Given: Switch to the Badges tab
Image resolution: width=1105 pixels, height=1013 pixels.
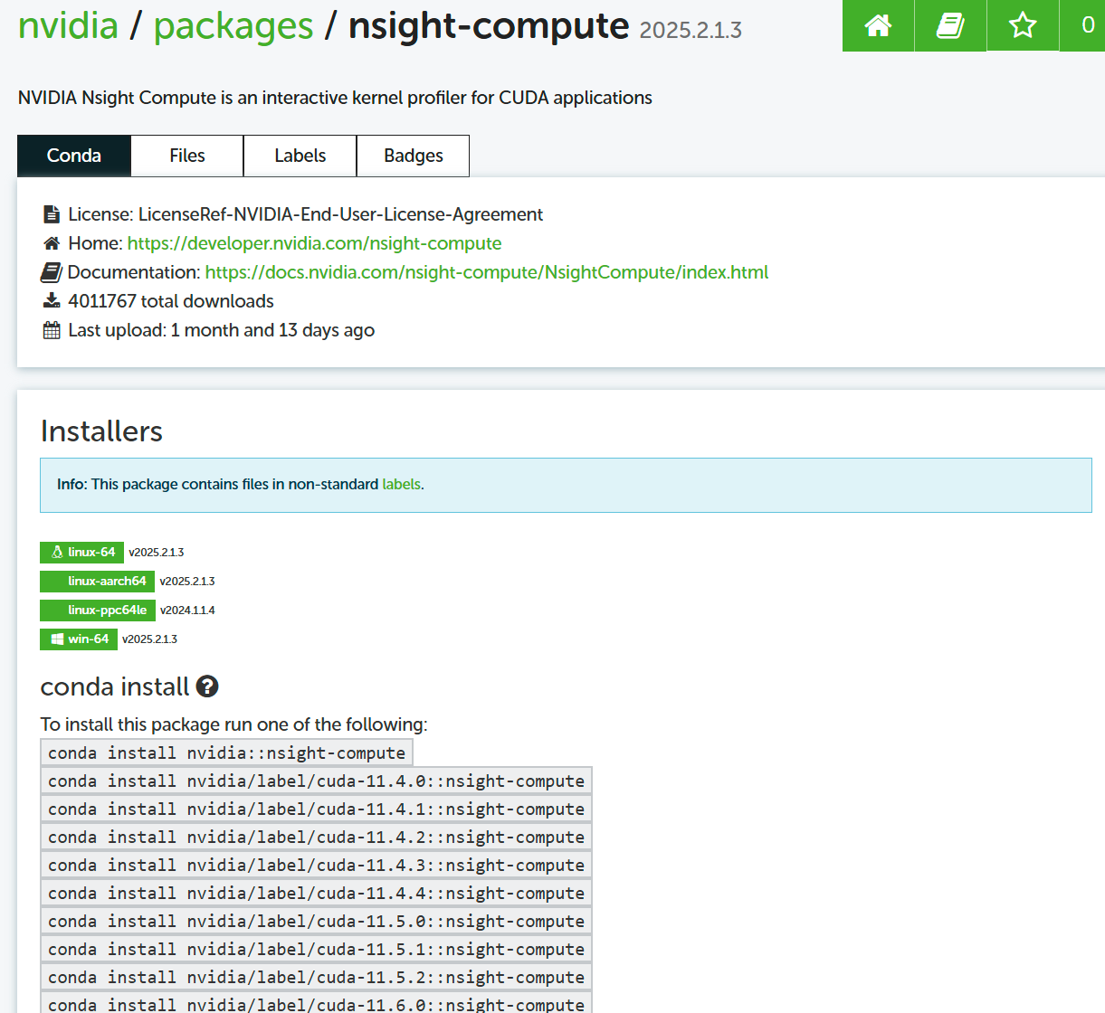Looking at the screenshot, I should pos(414,156).
